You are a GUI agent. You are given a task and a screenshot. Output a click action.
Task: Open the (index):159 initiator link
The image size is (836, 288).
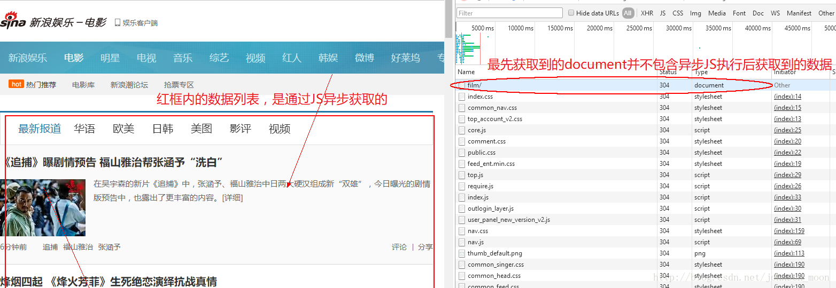[x=789, y=231]
